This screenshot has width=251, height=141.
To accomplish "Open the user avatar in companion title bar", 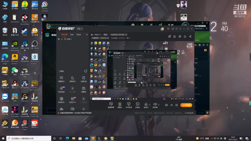I will coord(162,29).
